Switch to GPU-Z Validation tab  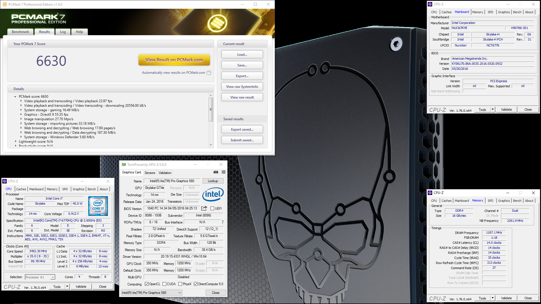(x=165, y=173)
